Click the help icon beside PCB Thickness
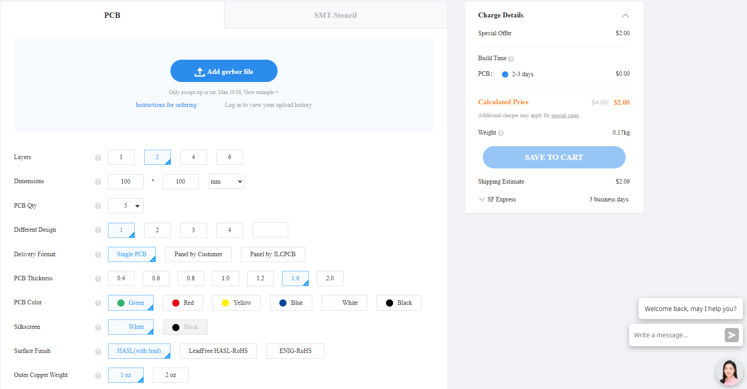This screenshot has width=747, height=389. pos(98,279)
